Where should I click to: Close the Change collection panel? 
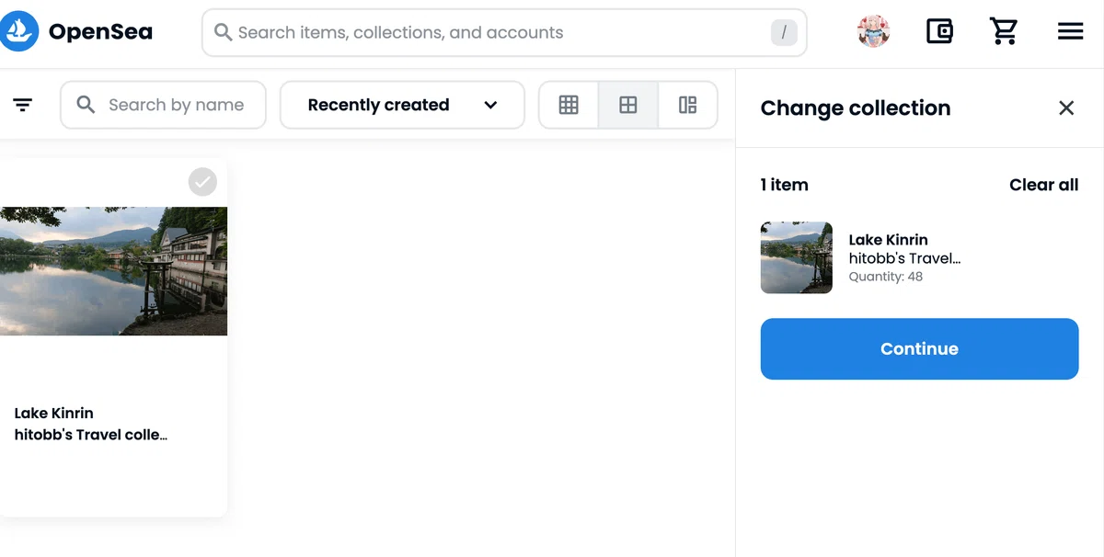click(1066, 108)
